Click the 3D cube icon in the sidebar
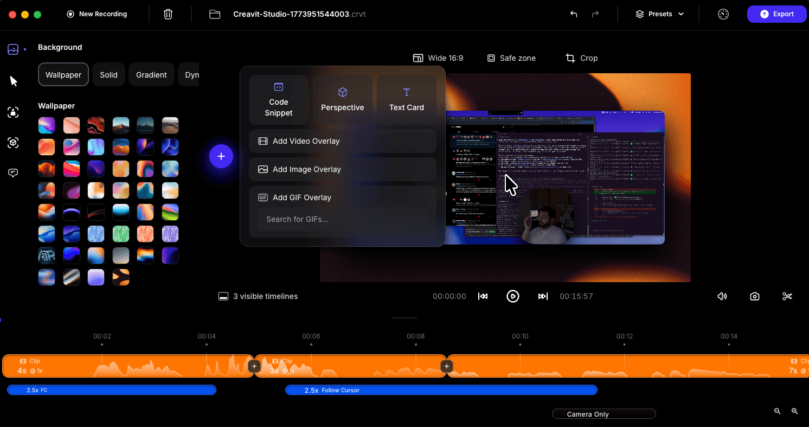The height and width of the screenshot is (427, 809). (13, 143)
